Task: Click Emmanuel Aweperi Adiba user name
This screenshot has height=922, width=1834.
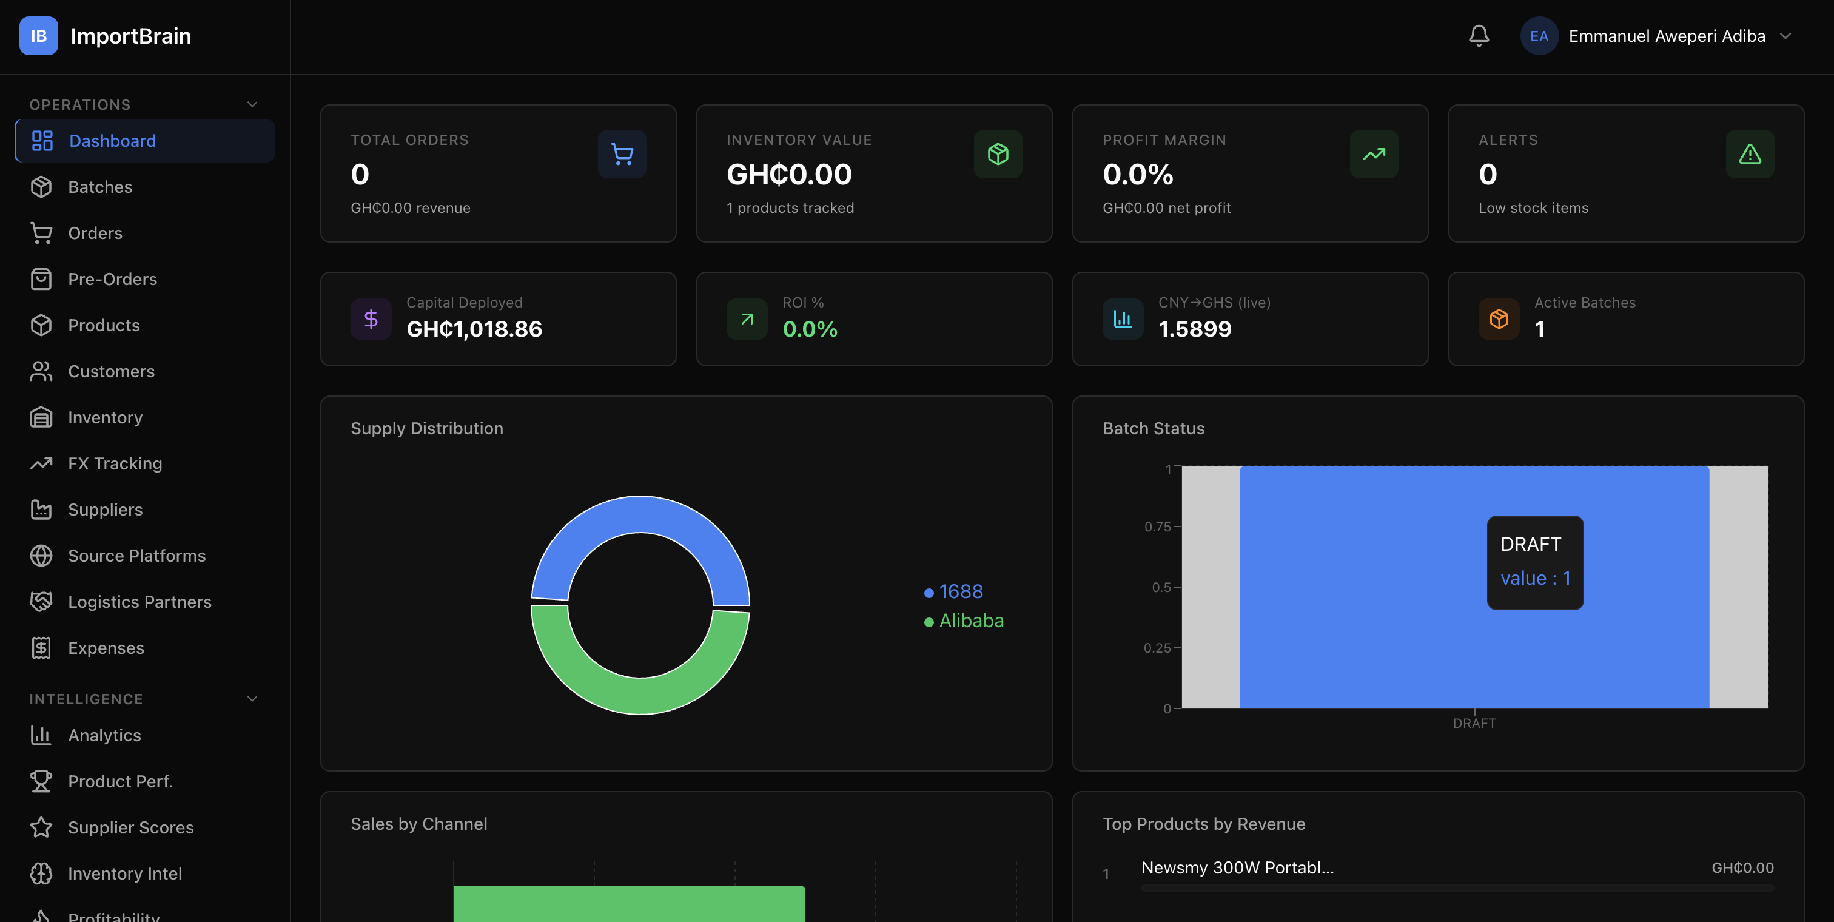Action: click(1667, 36)
